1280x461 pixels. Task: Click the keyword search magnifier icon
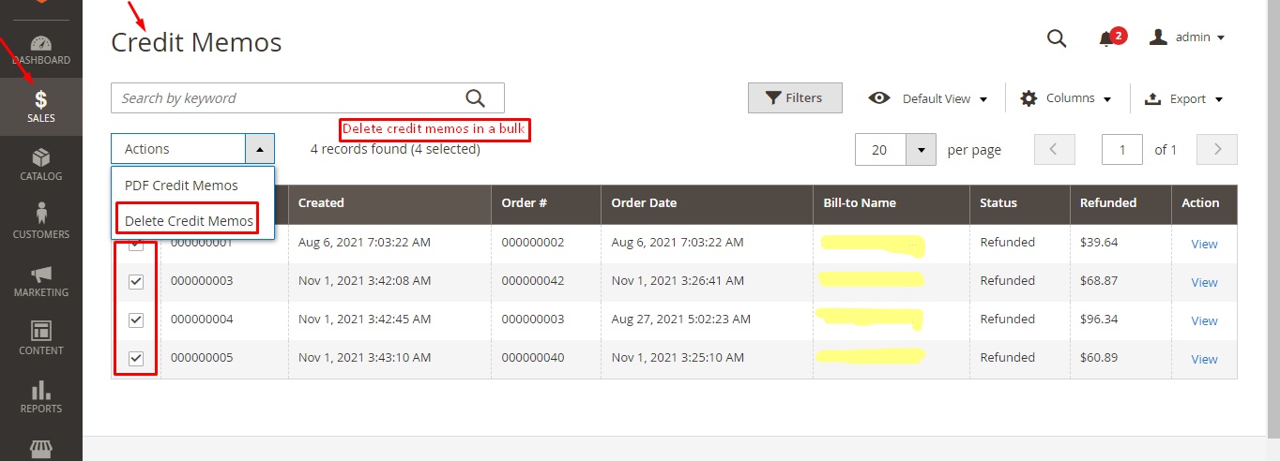(x=476, y=98)
